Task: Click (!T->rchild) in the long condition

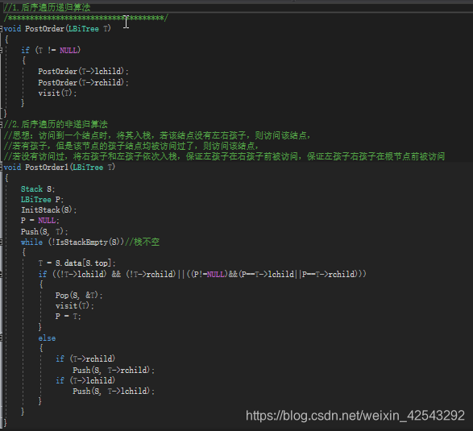Action: (x=151, y=274)
